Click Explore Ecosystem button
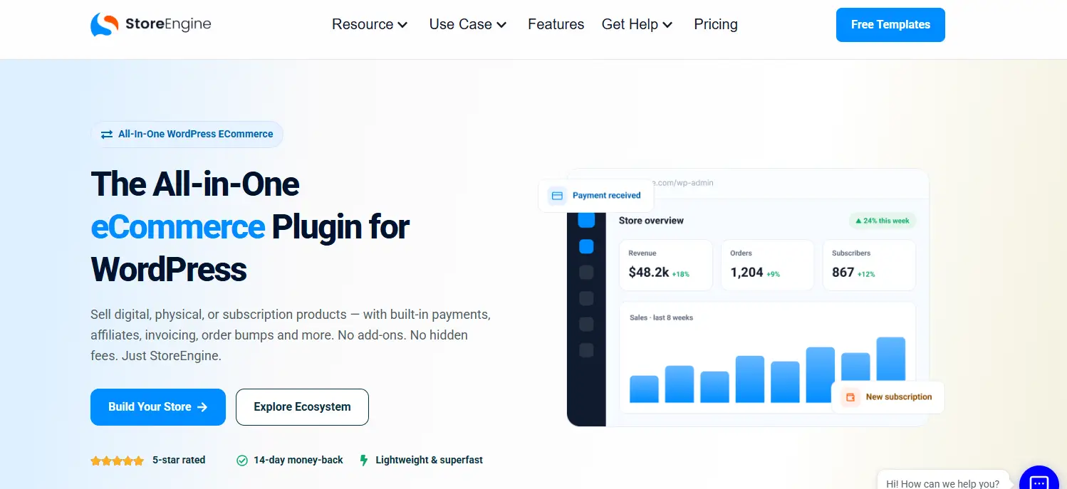Screen dimensions: 1067x489 pyautogui.click(x=302, y=407)
